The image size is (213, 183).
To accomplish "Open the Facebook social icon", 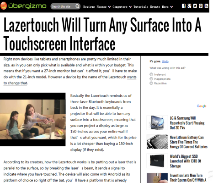I will (x=184, y=6).
